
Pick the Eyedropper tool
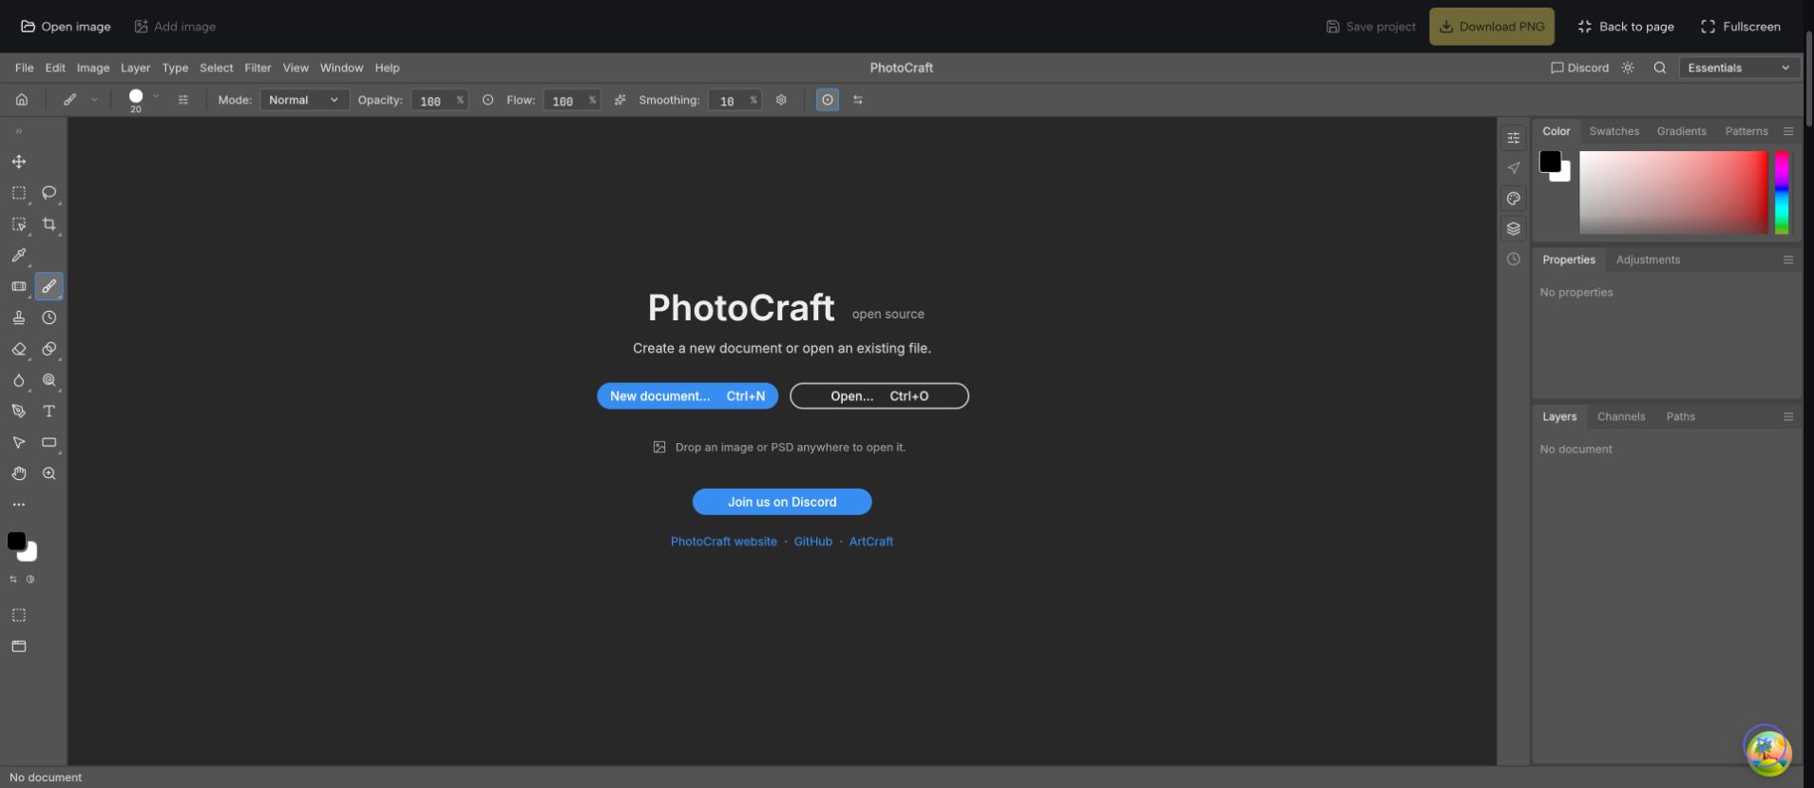19,256
